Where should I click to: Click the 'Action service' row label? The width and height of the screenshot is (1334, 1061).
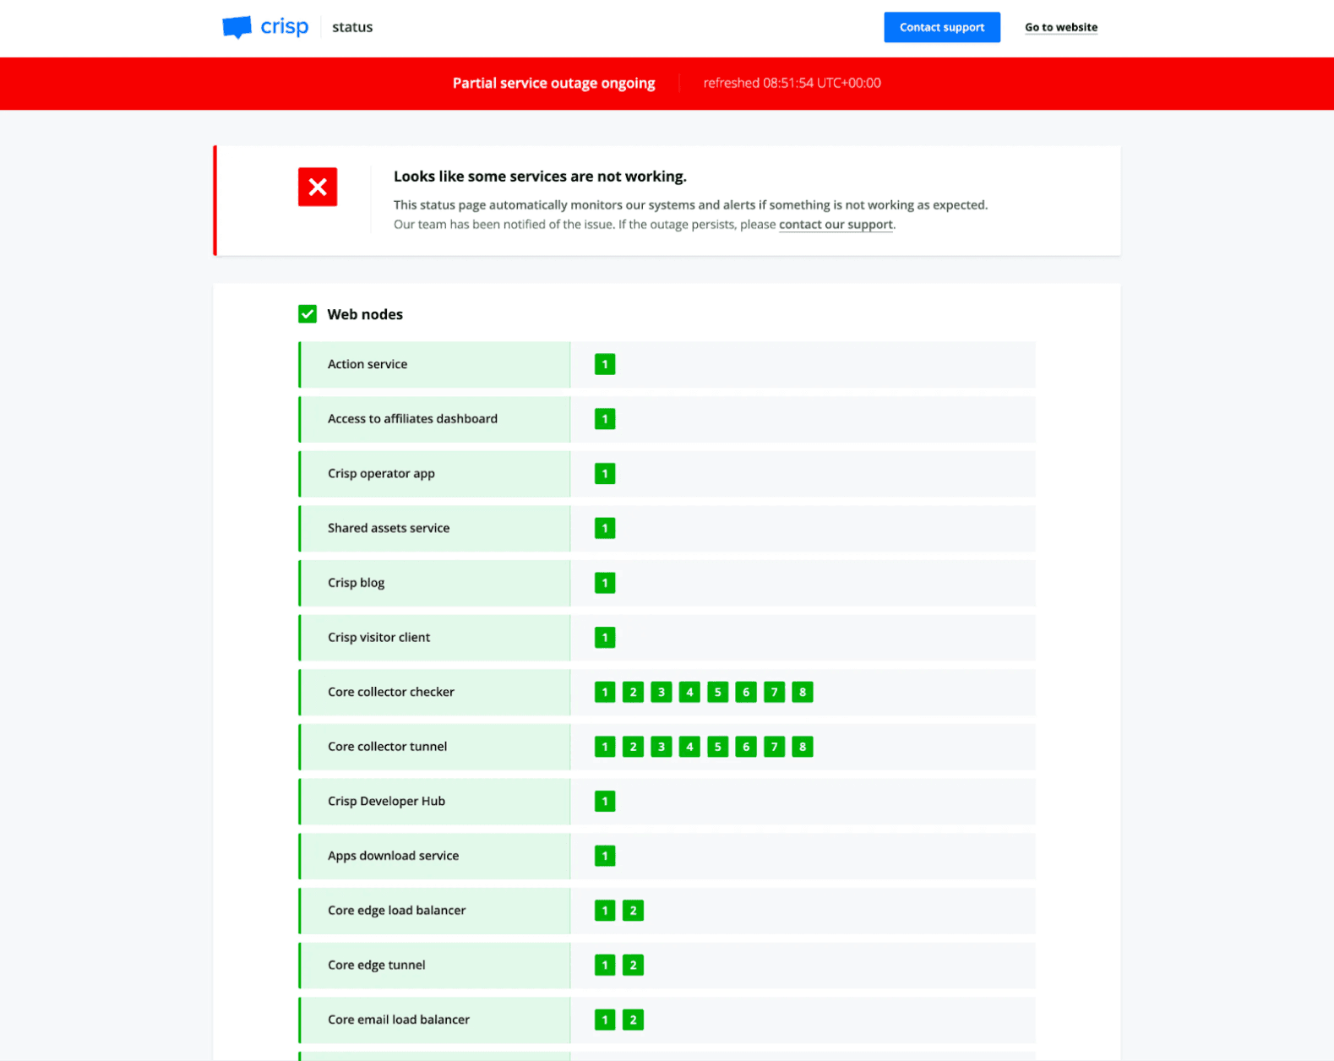click(x=368, y=364)
